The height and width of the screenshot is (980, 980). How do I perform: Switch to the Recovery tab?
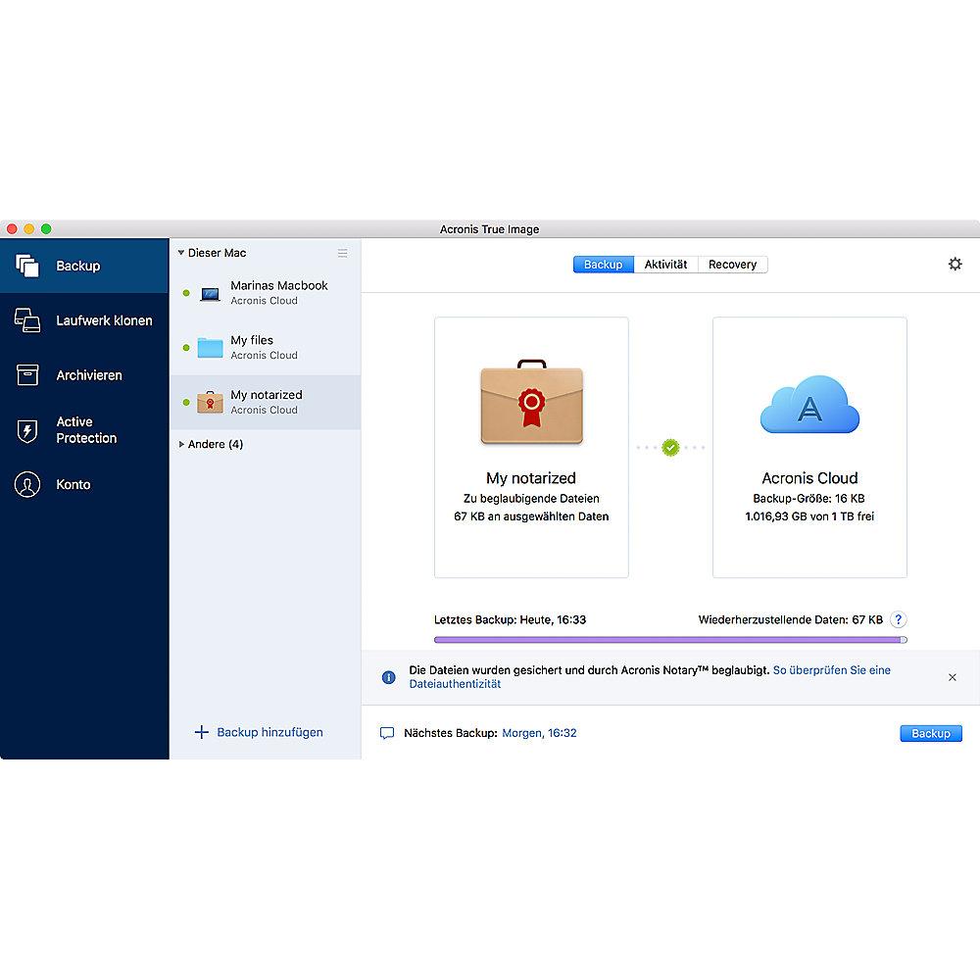pyautogui.click(x=732, y=265)
